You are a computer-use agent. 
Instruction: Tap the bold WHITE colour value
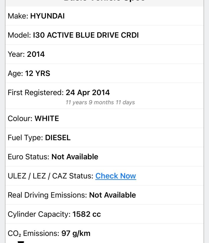point(47,119)
